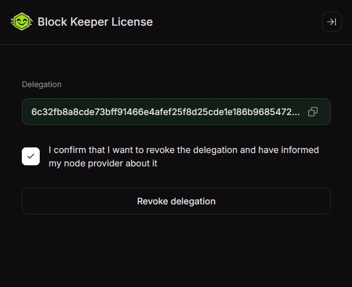Click the word "License" in the header

click(x=132, y=22)
